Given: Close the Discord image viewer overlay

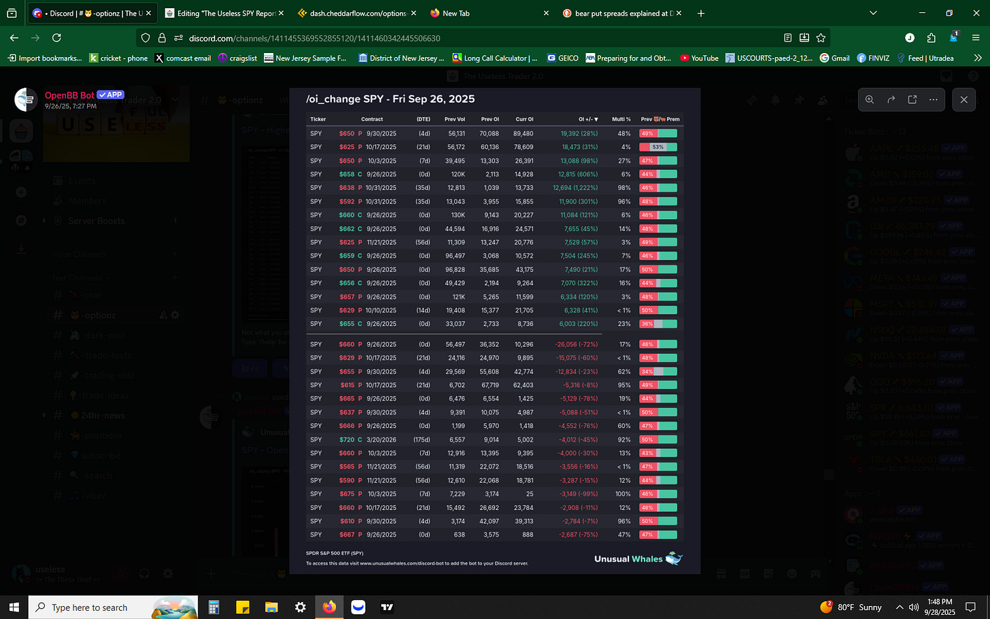Looking at the screenshot, I should coord(963,99).
